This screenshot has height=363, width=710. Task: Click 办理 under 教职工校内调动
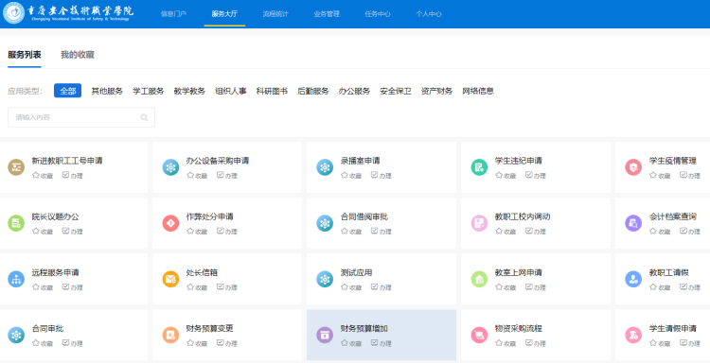pyautogui.click(x=535, y=232)
